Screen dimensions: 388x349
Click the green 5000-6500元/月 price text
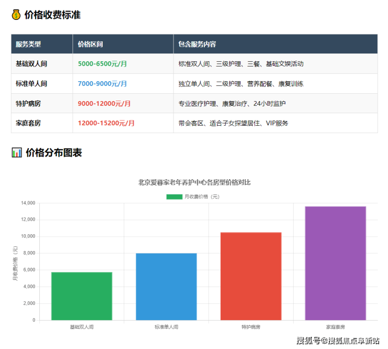pos(102,64)
